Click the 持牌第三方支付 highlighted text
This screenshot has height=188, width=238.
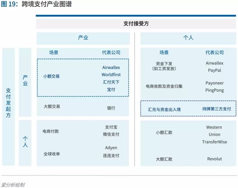(217, 109)
